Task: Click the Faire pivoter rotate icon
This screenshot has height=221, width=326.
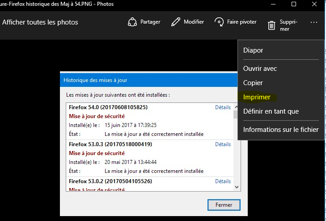Action: (x=219, y=22)
